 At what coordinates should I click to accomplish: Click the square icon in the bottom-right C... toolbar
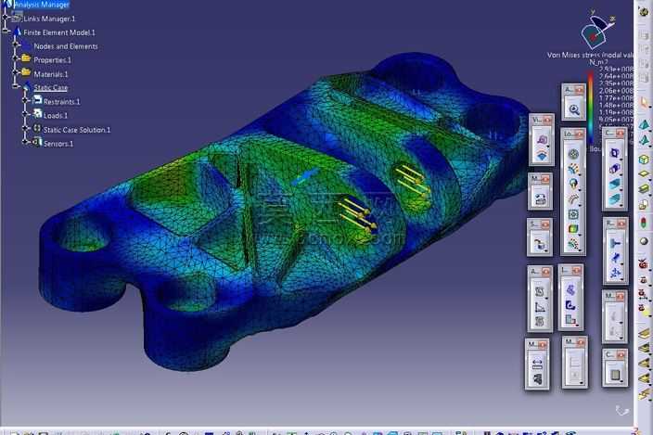click(615, 375)
